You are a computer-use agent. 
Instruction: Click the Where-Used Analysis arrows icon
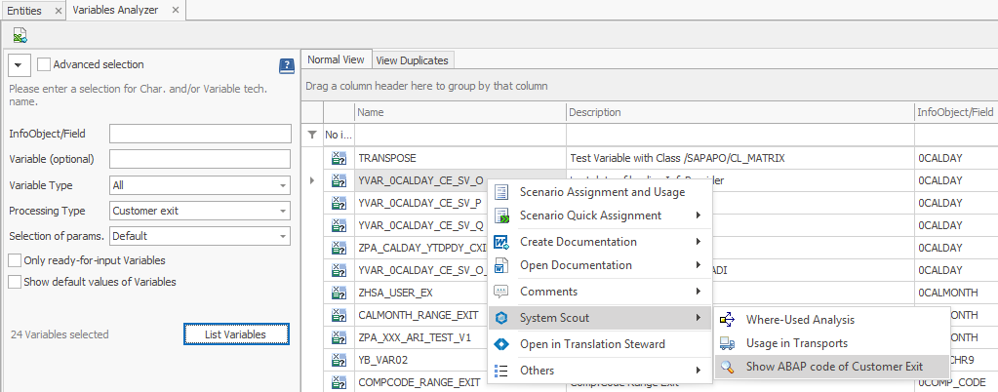728,320
